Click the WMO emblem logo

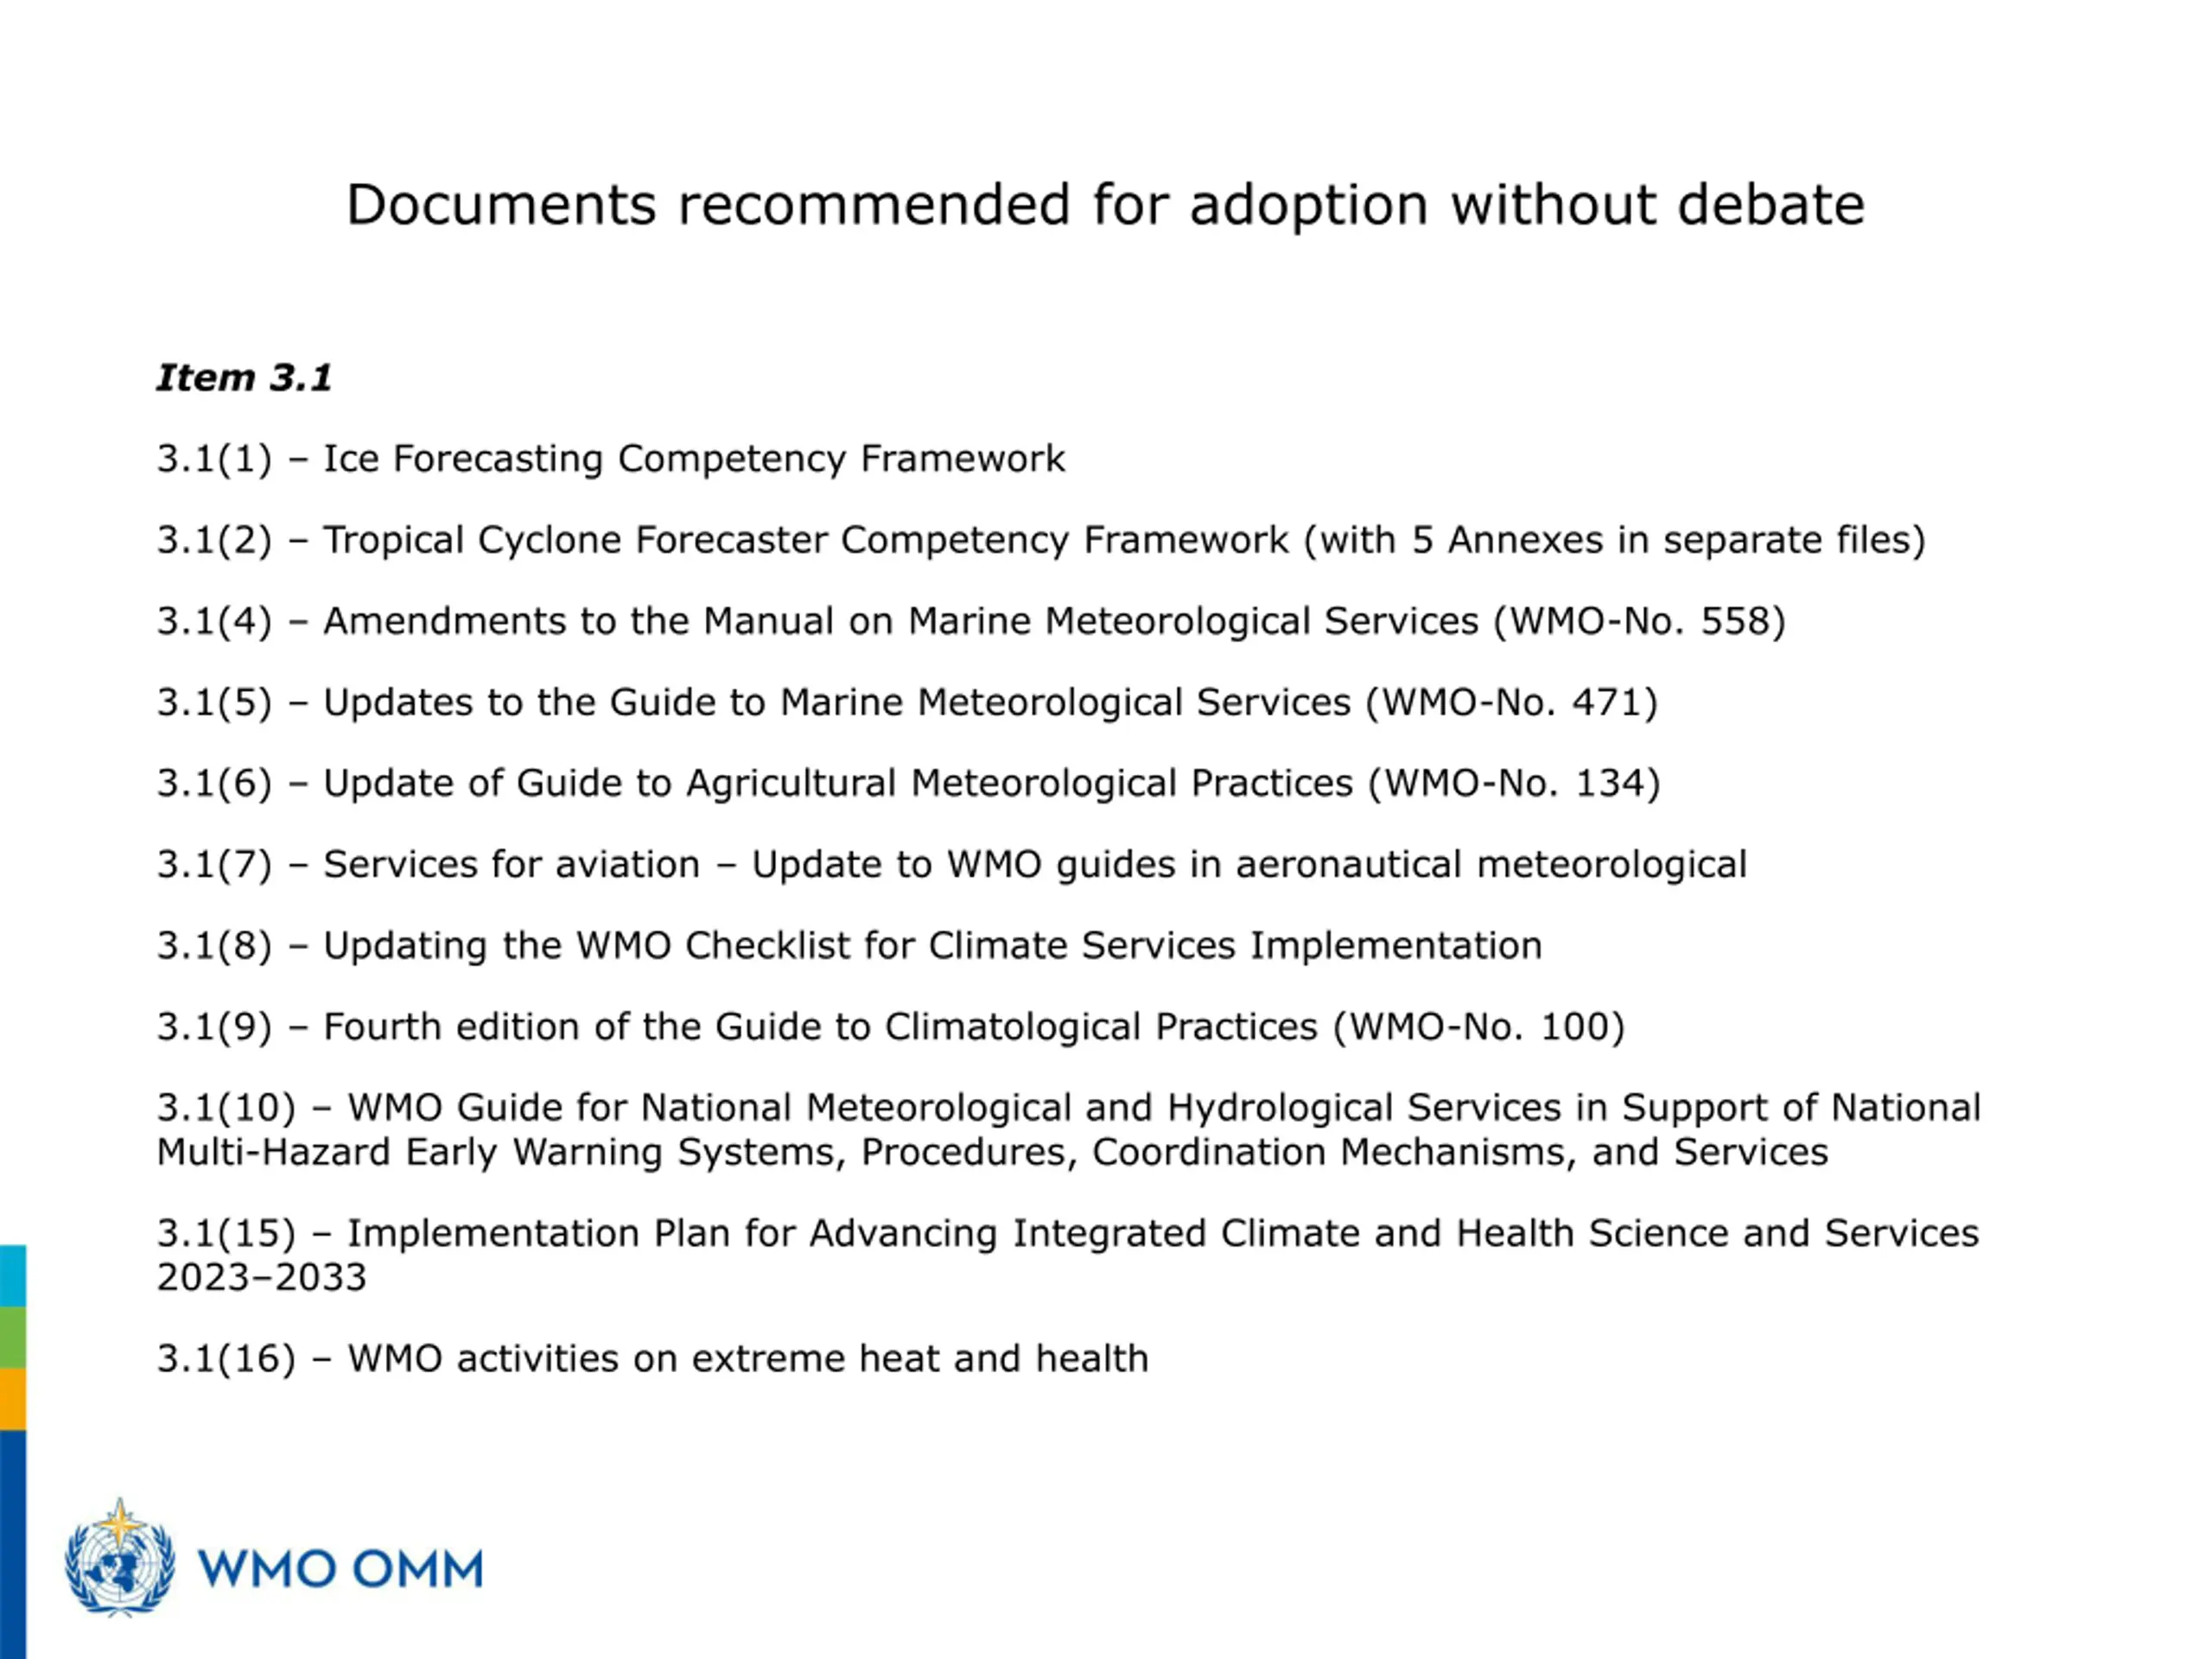pyautogui.click(x=120, y=1558)
